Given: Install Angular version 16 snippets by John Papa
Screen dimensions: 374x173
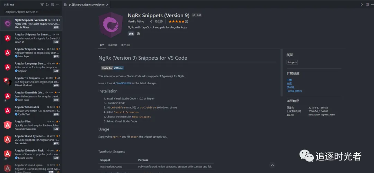Looking at the screenshot, I should (56, 57).
